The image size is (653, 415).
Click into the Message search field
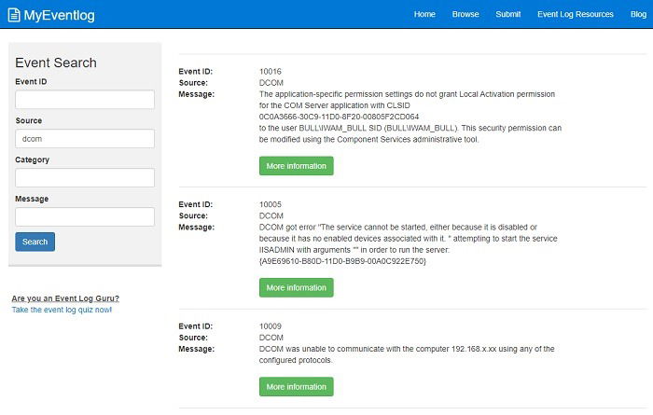coord(85,217)
